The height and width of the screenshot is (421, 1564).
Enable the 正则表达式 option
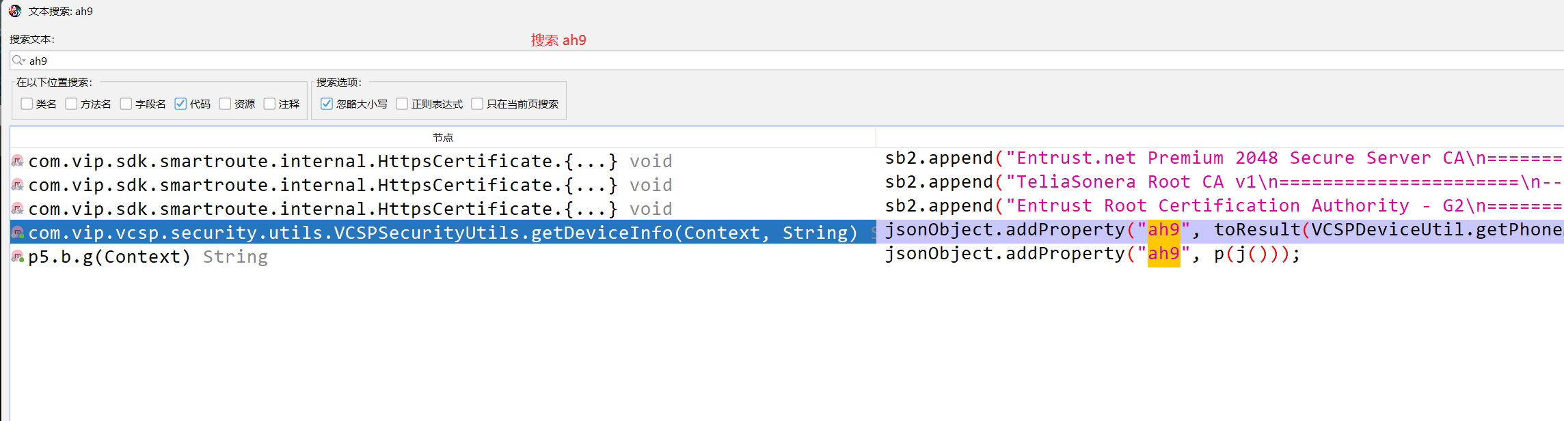coord(402,104)
